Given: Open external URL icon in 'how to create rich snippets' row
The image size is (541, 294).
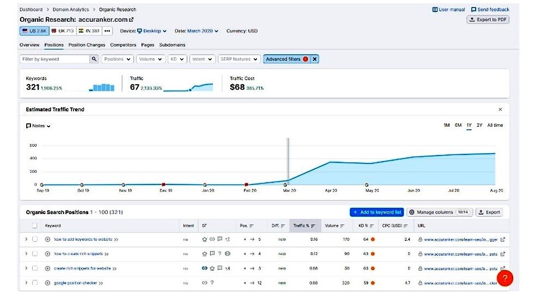Looking at the screenshot, I should point(503,254).
